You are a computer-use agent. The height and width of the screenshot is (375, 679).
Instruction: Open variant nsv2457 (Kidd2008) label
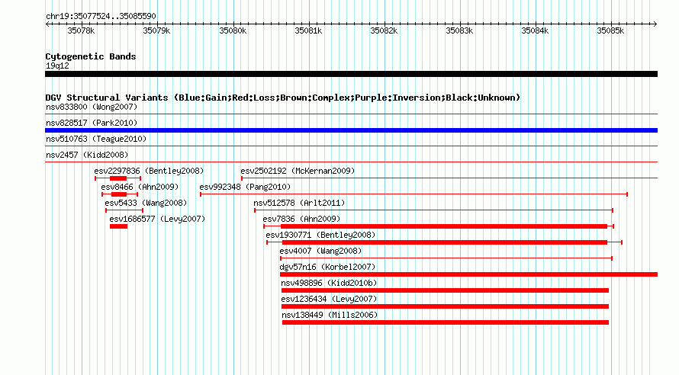pos(87,155)
